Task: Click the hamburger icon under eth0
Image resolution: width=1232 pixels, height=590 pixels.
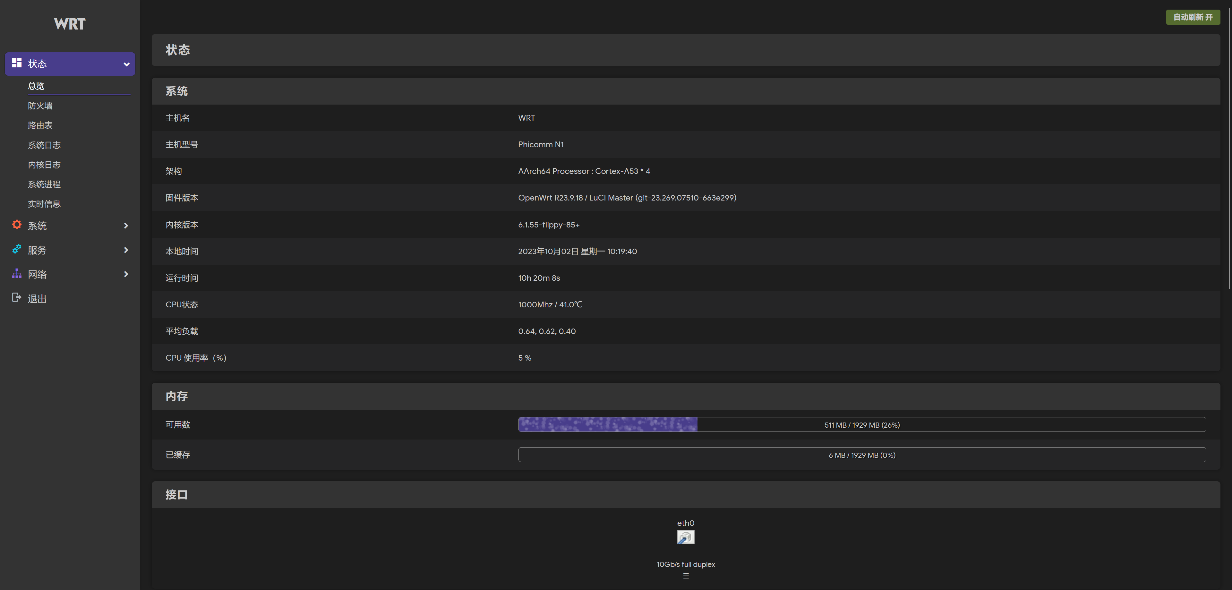Action: pyautogui.click(x=685, y=576)
